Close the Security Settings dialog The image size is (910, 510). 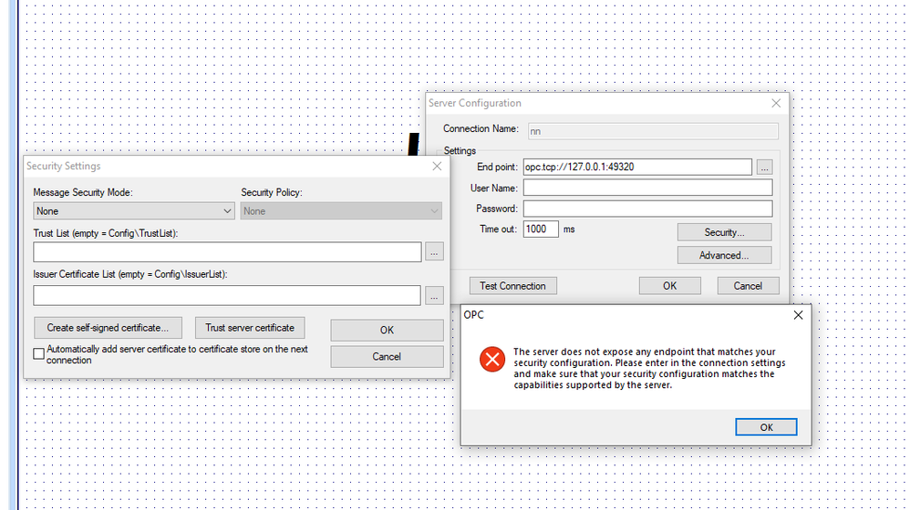point(437,167)
